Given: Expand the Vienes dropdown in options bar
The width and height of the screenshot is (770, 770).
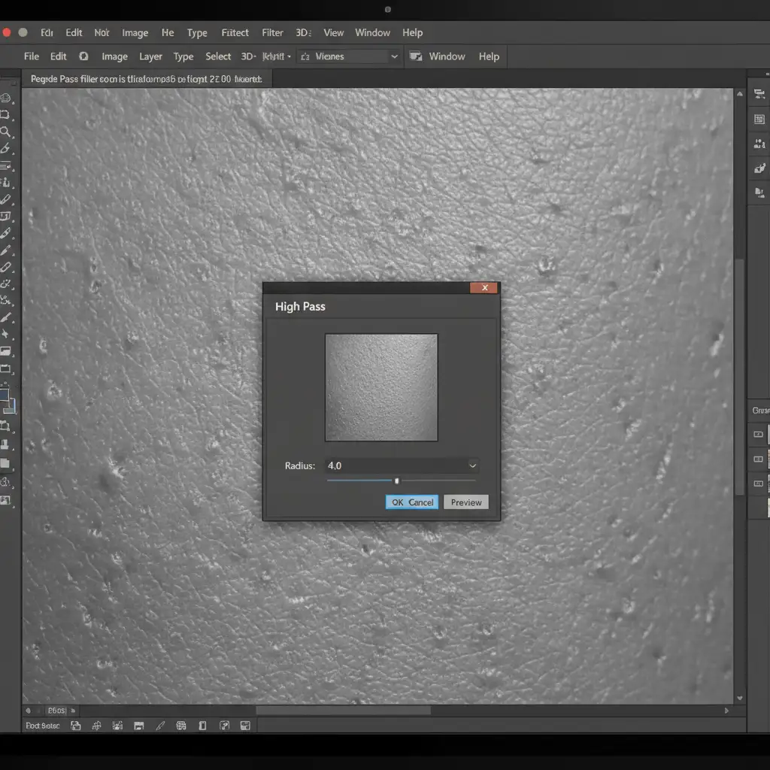Looking at the screenshot, I should (394, 56).
